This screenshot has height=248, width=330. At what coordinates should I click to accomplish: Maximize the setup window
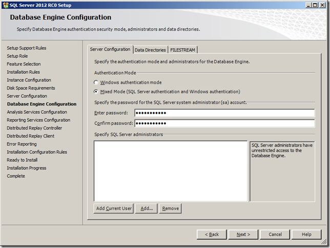pyautogui.click(x=315, y=5)
